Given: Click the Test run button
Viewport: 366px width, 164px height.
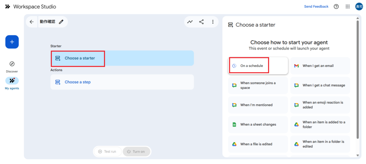Looking at the screenshot, I should 107,151.
